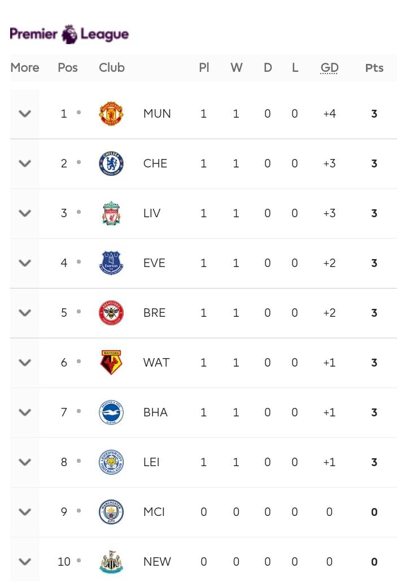Expand row details for position 4 Everton
This screenshot has width=397, height=581.
pyautogui.click(x=25, y=263)
